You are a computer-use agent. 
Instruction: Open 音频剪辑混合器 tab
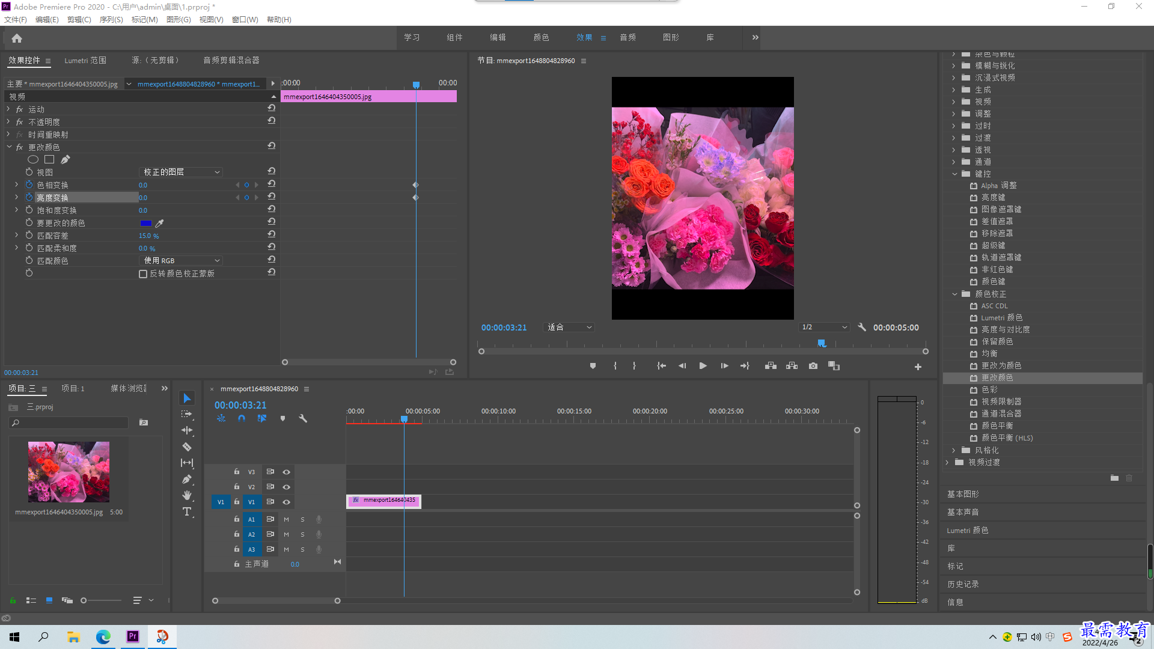point(231,60)
